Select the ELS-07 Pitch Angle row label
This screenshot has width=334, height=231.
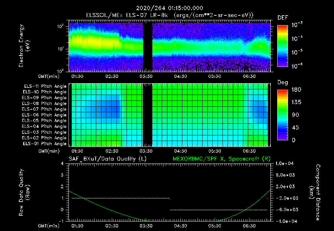pos(44,109)
